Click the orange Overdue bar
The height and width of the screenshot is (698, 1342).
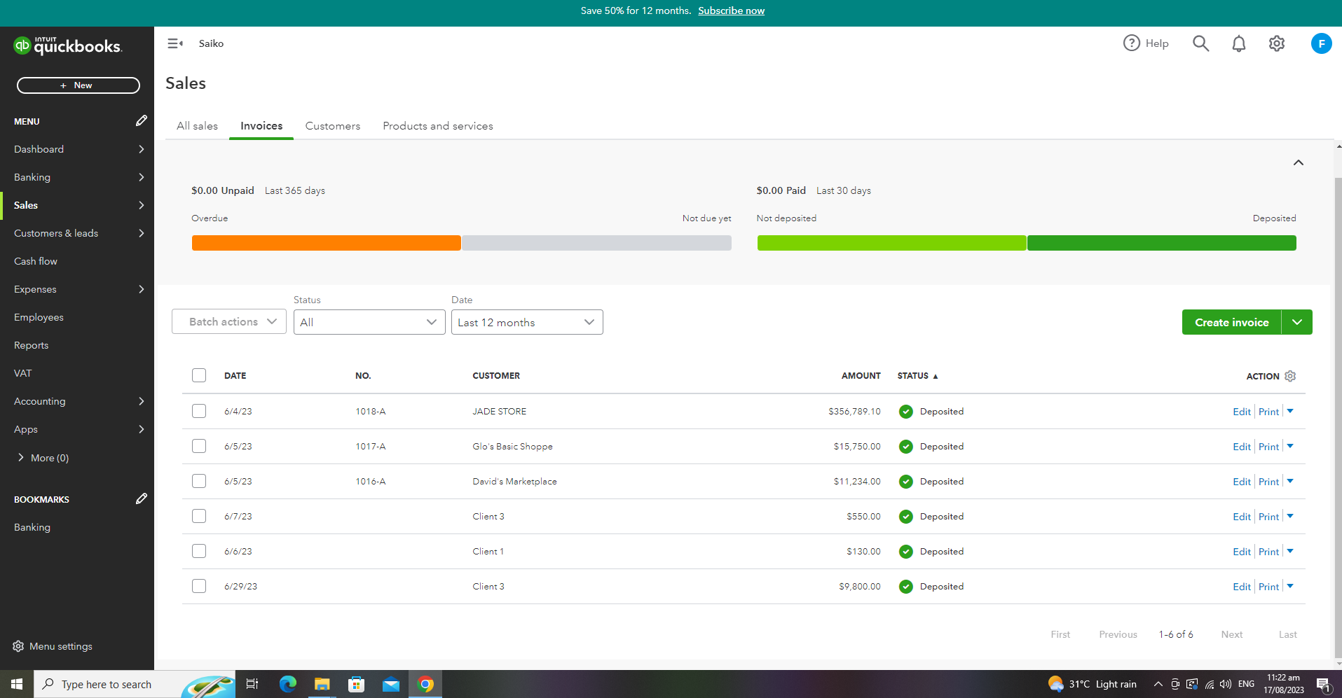click(x=326, y=243)
